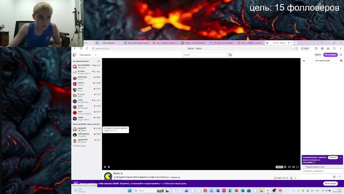Screen dimensions: 344x194
Task: Close the Stintik - Twitch tab
Action: point(291,43)
